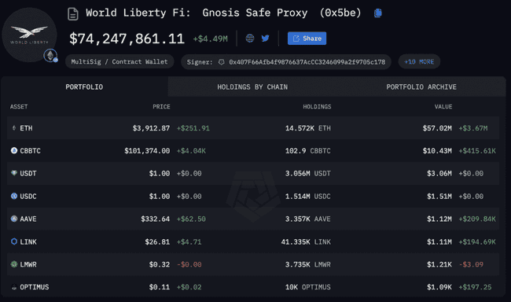Click the LMWR token icon

pos(13,264)
